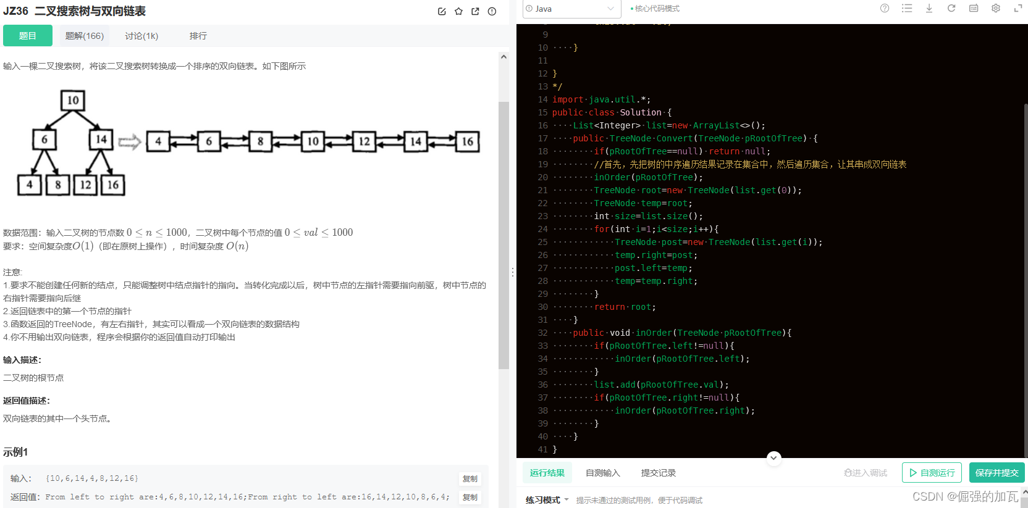
Task: Open the 题解(166) tab
Action: click(x=85, y=36)
